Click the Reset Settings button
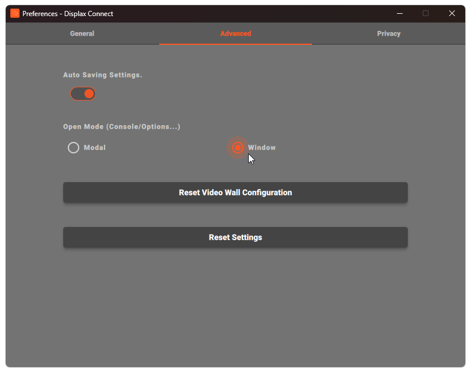471x374 pixels. 235,237
